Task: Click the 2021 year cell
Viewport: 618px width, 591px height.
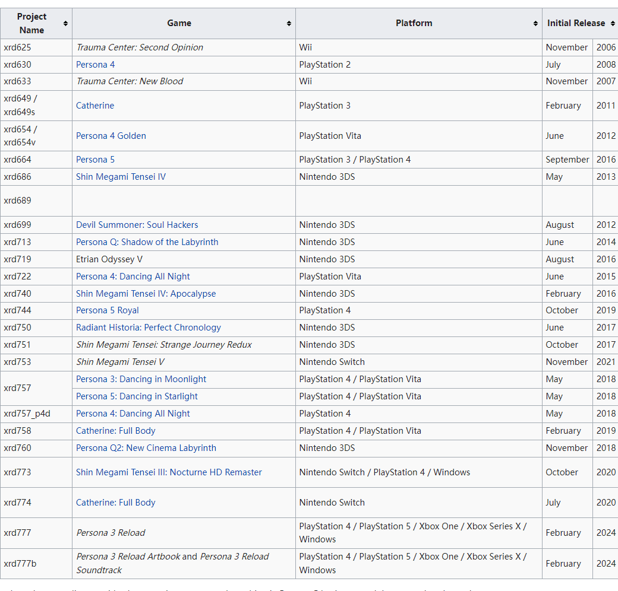Action: 606,362
